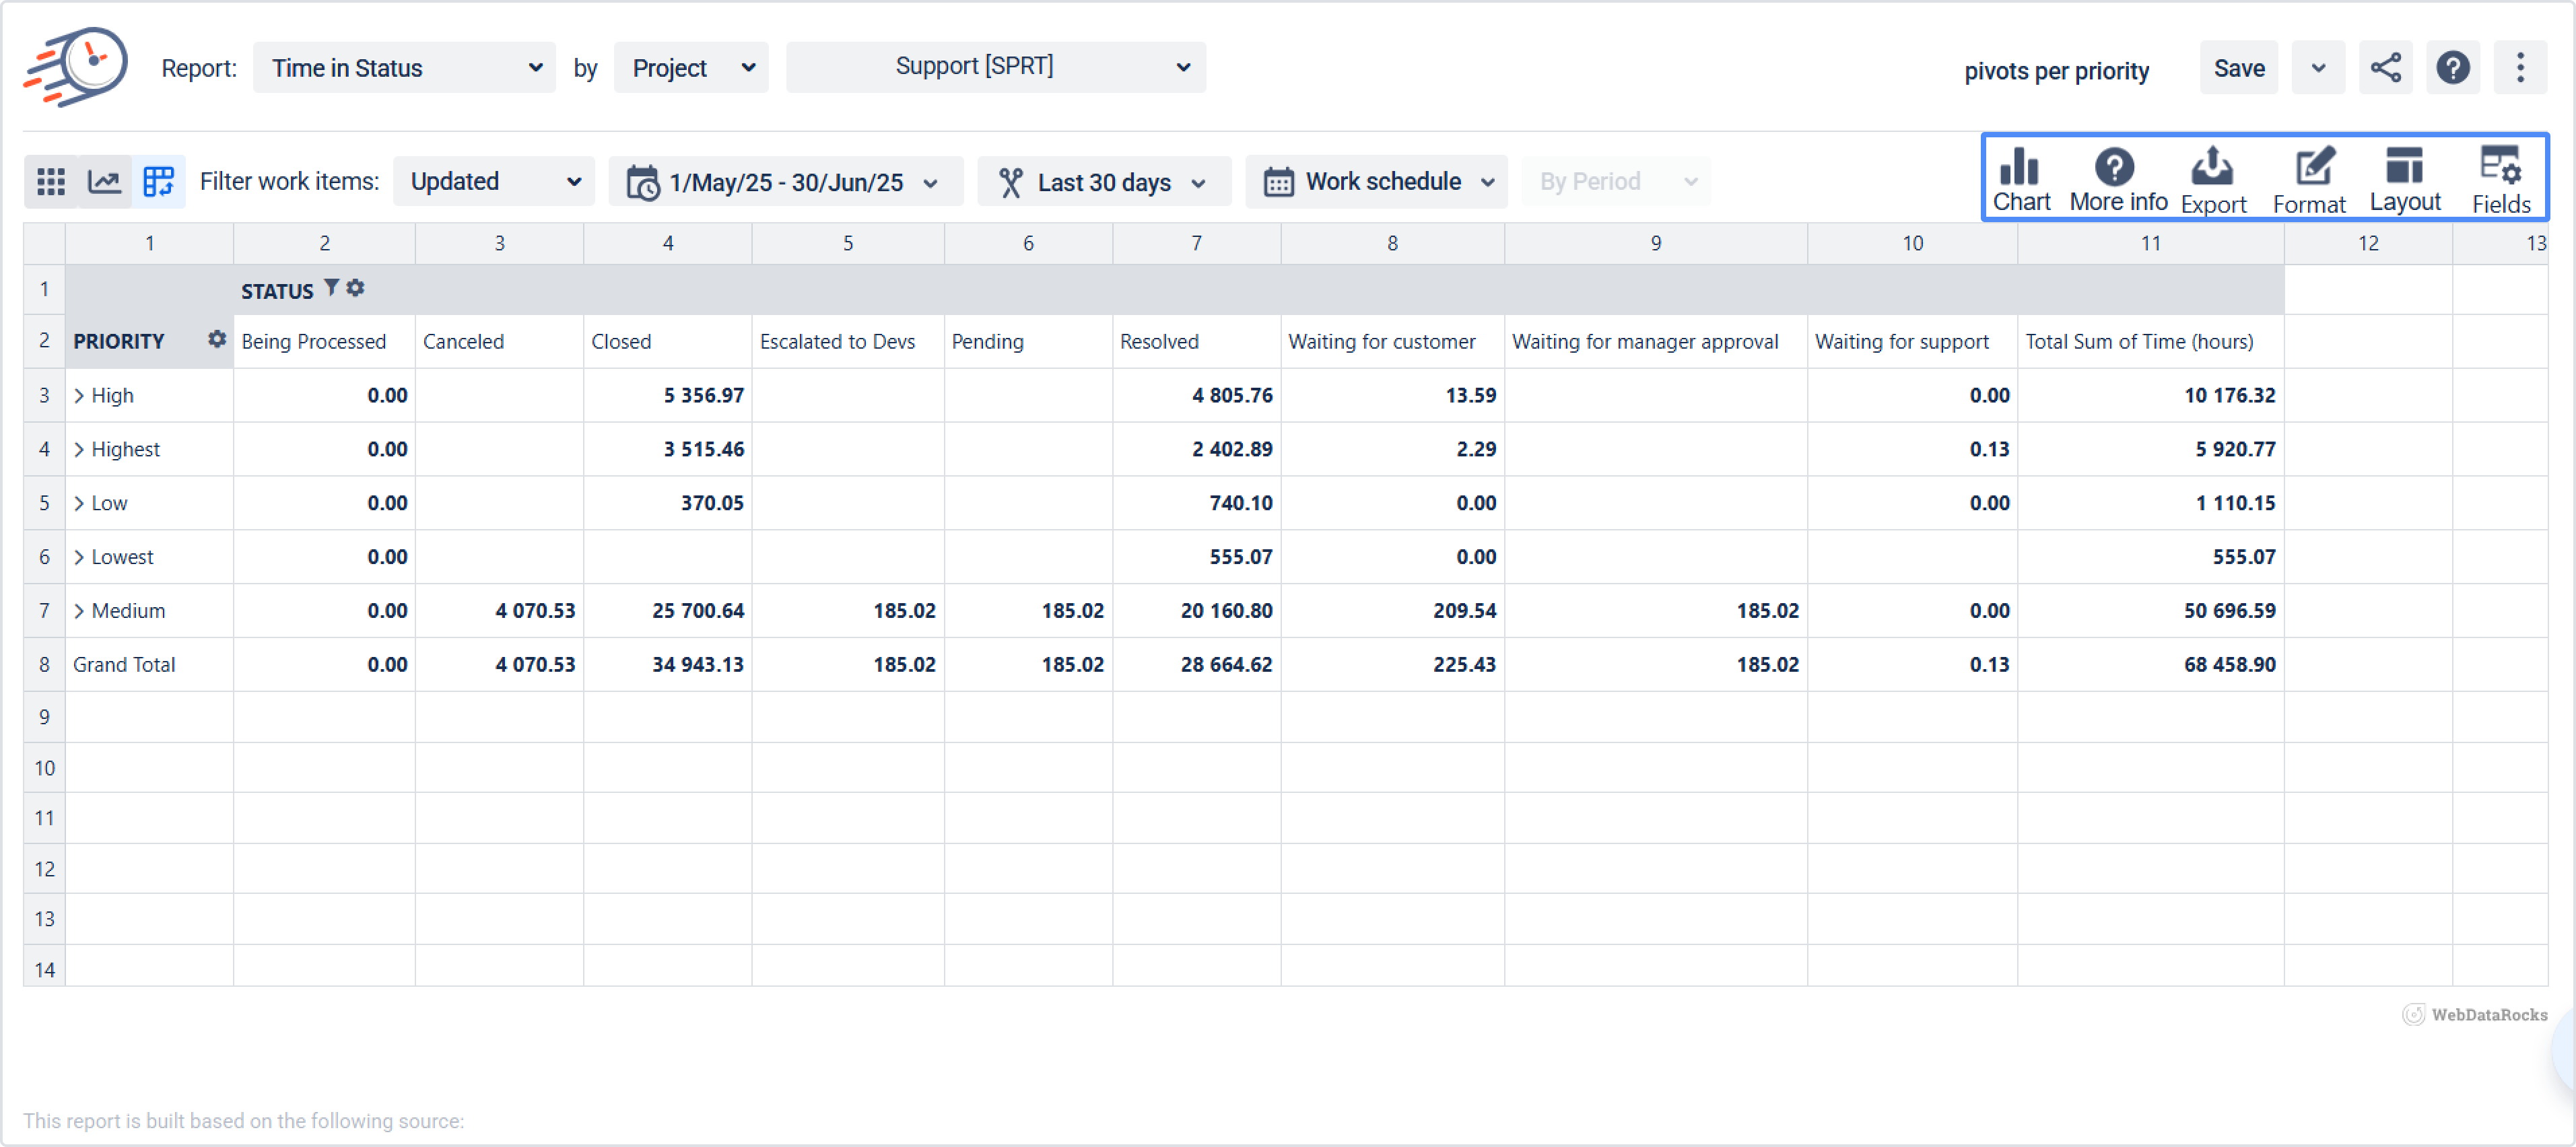Open the PRIORITY gear settings
Viewport: 2576px width, 1147px height.
click(x=216, y=339)
